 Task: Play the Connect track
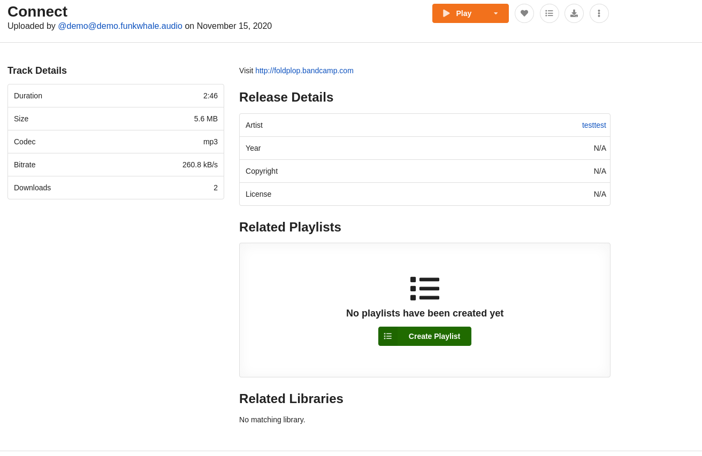tap(457, 13)
